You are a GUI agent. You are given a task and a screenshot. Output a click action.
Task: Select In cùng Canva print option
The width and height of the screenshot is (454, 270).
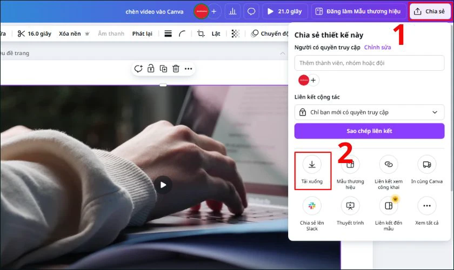pos(427,170)
